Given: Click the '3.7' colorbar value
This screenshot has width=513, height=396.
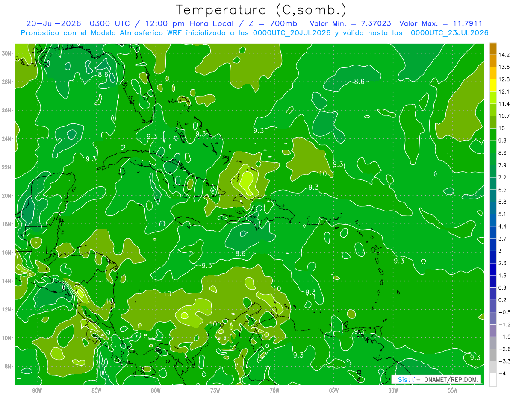Looking at the screenshot, I should pyautogui.click(x=502, y=238).
